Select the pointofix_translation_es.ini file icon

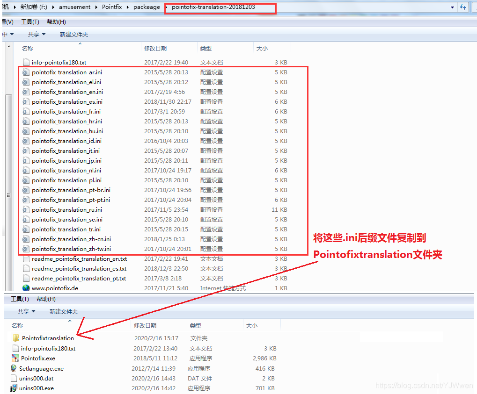(x=26, y=102)
